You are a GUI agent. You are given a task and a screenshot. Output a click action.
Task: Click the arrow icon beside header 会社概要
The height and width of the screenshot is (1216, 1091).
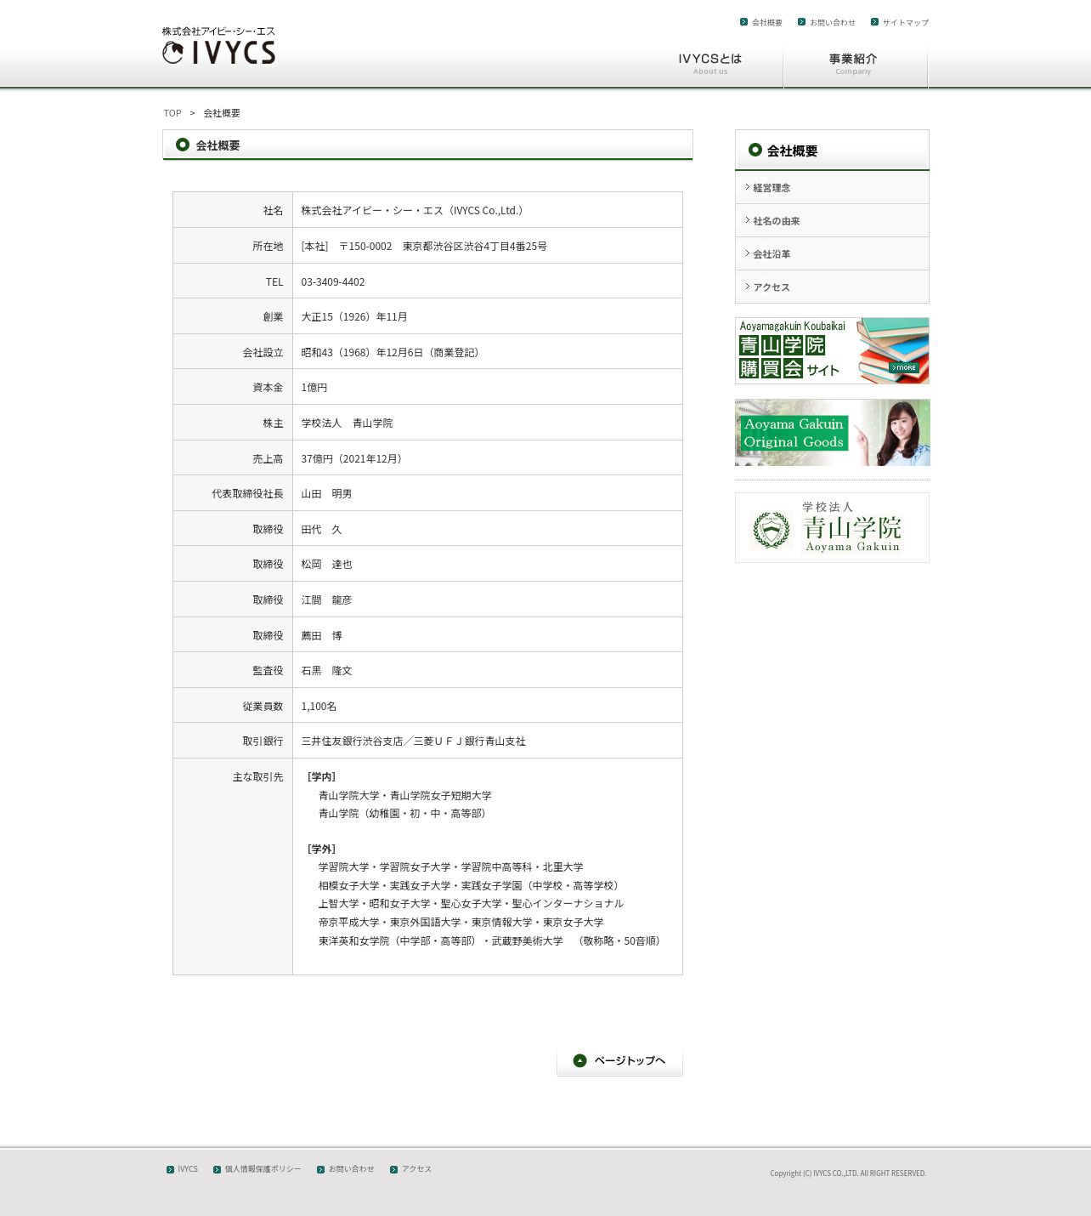[x=743, y=22]
